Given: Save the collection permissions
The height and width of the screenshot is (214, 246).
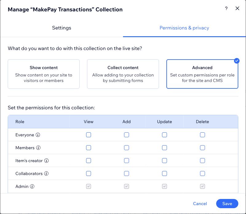Looking at the screenshot, I should pos(227,204).
